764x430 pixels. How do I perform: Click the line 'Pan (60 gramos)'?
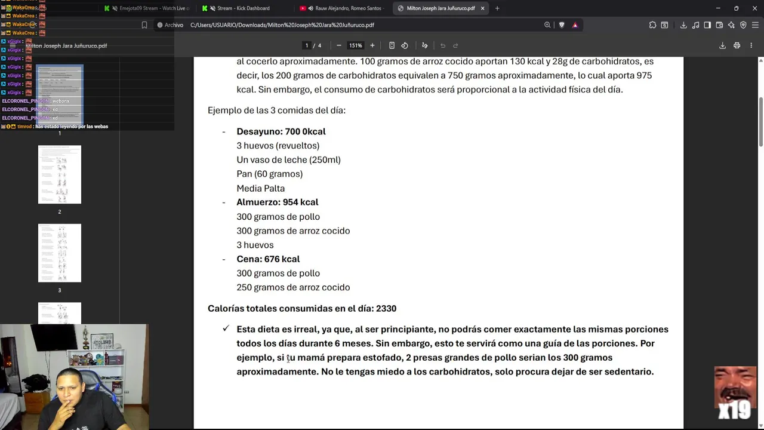coord(270,174)
